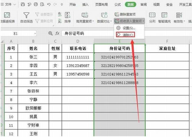Image resolution: width=192 pixels, height=137 pixels.
Task: Switch to the 安全 tab
Action: (169, 4)
